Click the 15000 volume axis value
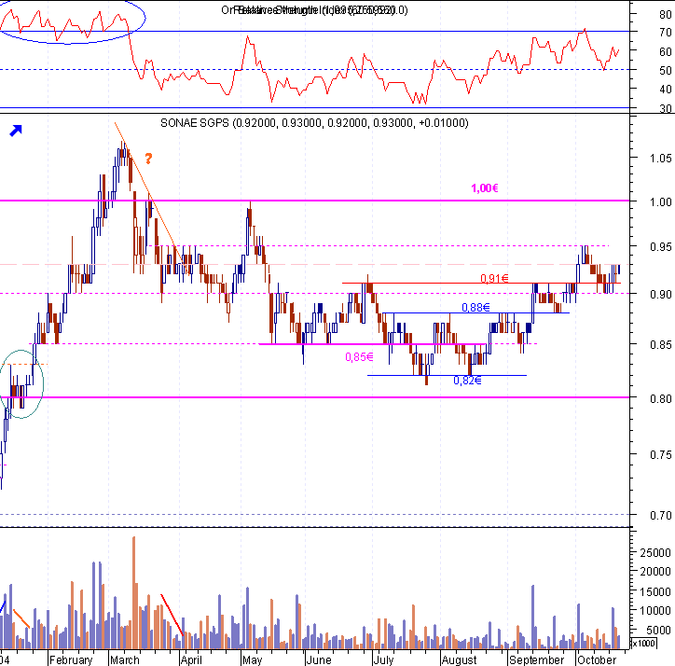Viewport: 675px width, 666px height. coord(655,592)
